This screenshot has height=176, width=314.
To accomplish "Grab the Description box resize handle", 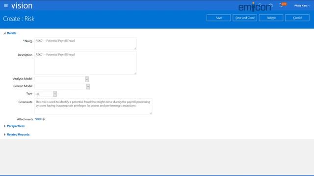I will coord(135,73).
